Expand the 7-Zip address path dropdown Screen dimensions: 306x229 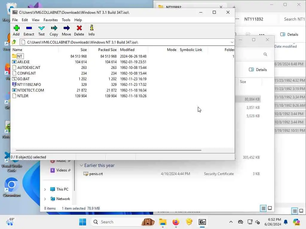[x=232, y=42]
